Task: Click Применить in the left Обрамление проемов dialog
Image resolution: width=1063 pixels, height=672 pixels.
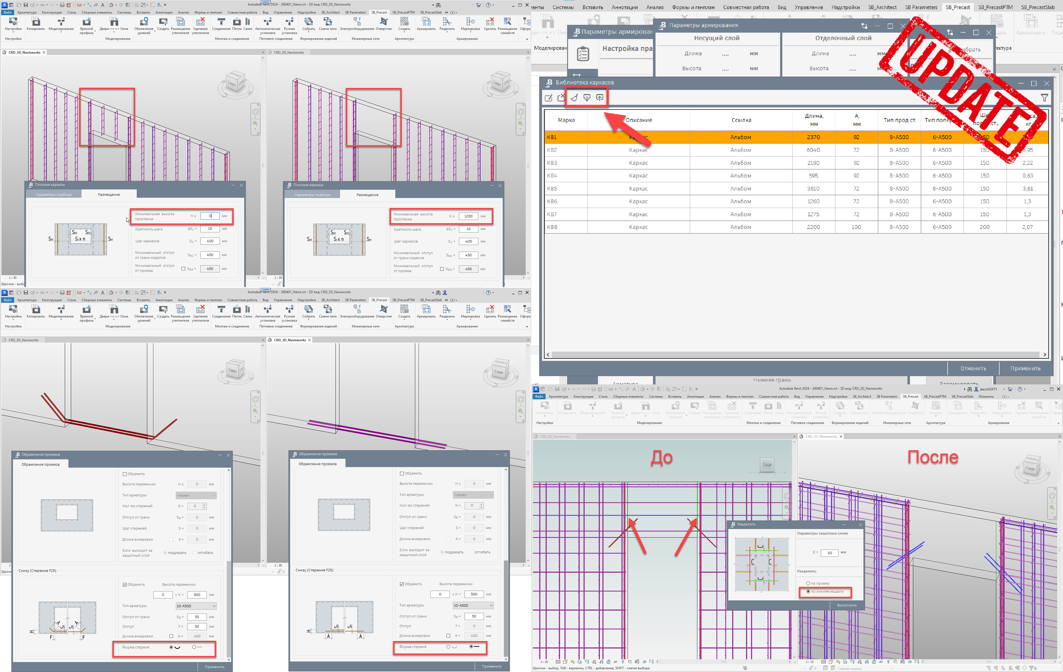Action: [x=215, y=667]
